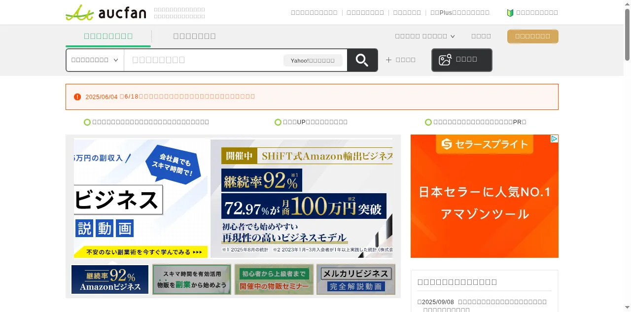
Task: Open the Plus link in the top header
Action: tap(459, 13)
